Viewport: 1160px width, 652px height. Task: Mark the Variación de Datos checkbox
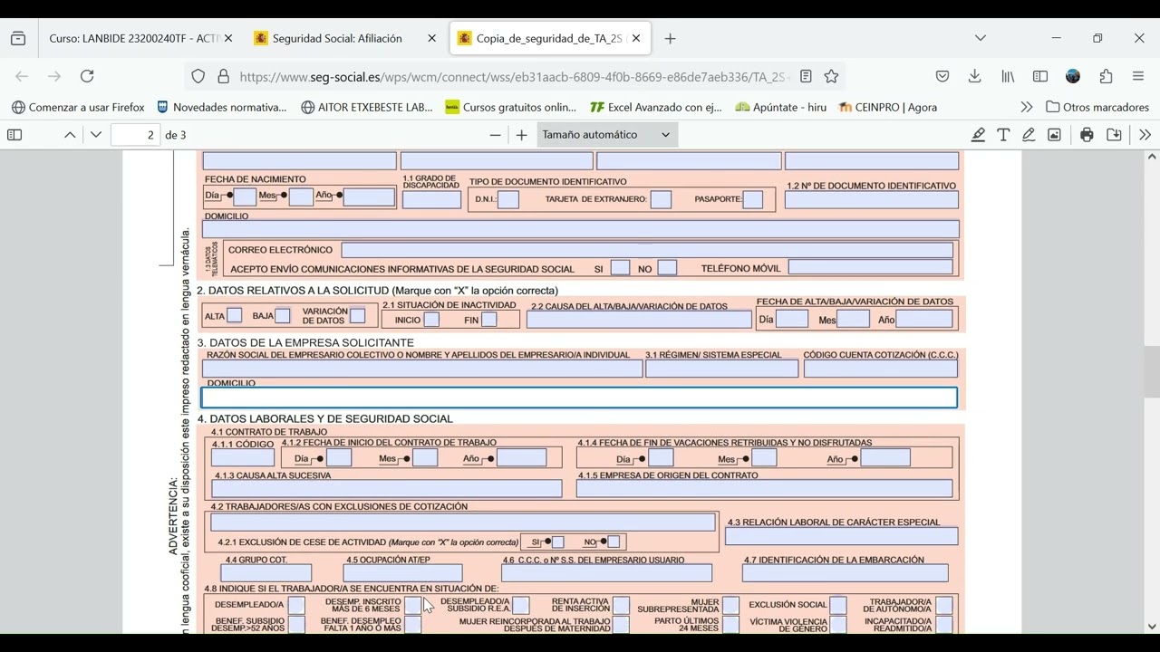pos(358,315)
